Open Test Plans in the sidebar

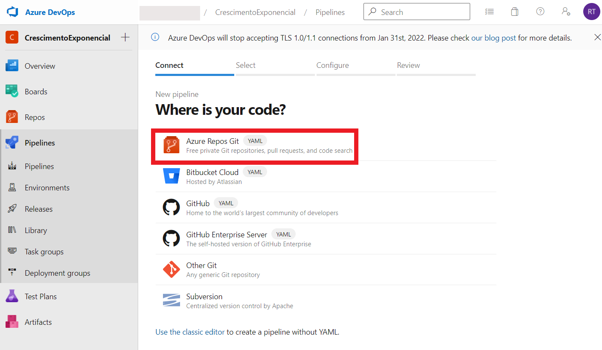tap(69, 296)
